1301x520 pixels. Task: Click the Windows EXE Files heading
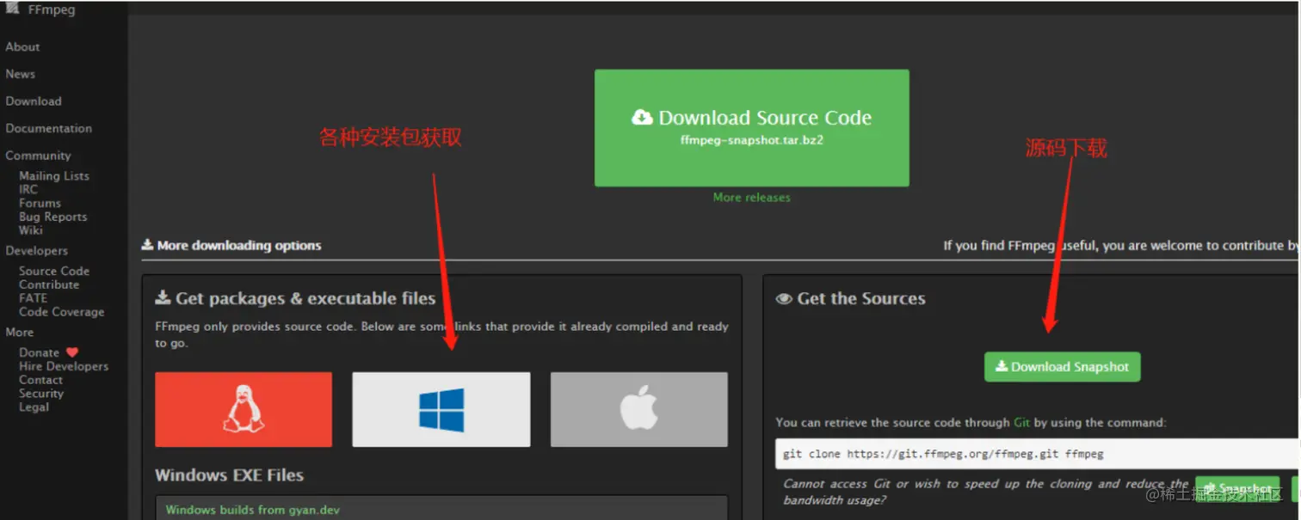click(229, 475)
